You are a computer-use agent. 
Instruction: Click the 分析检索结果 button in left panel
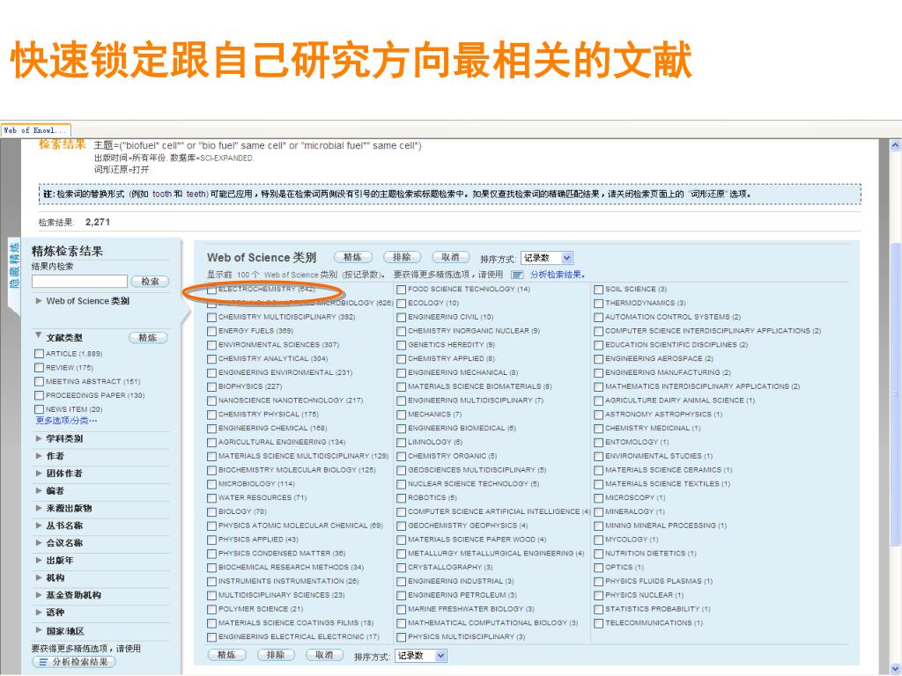click(74, 662)
